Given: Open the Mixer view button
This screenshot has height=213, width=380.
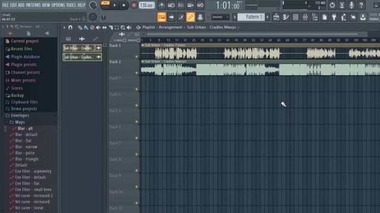Looking at the screenshot, I should pos(305,17).
